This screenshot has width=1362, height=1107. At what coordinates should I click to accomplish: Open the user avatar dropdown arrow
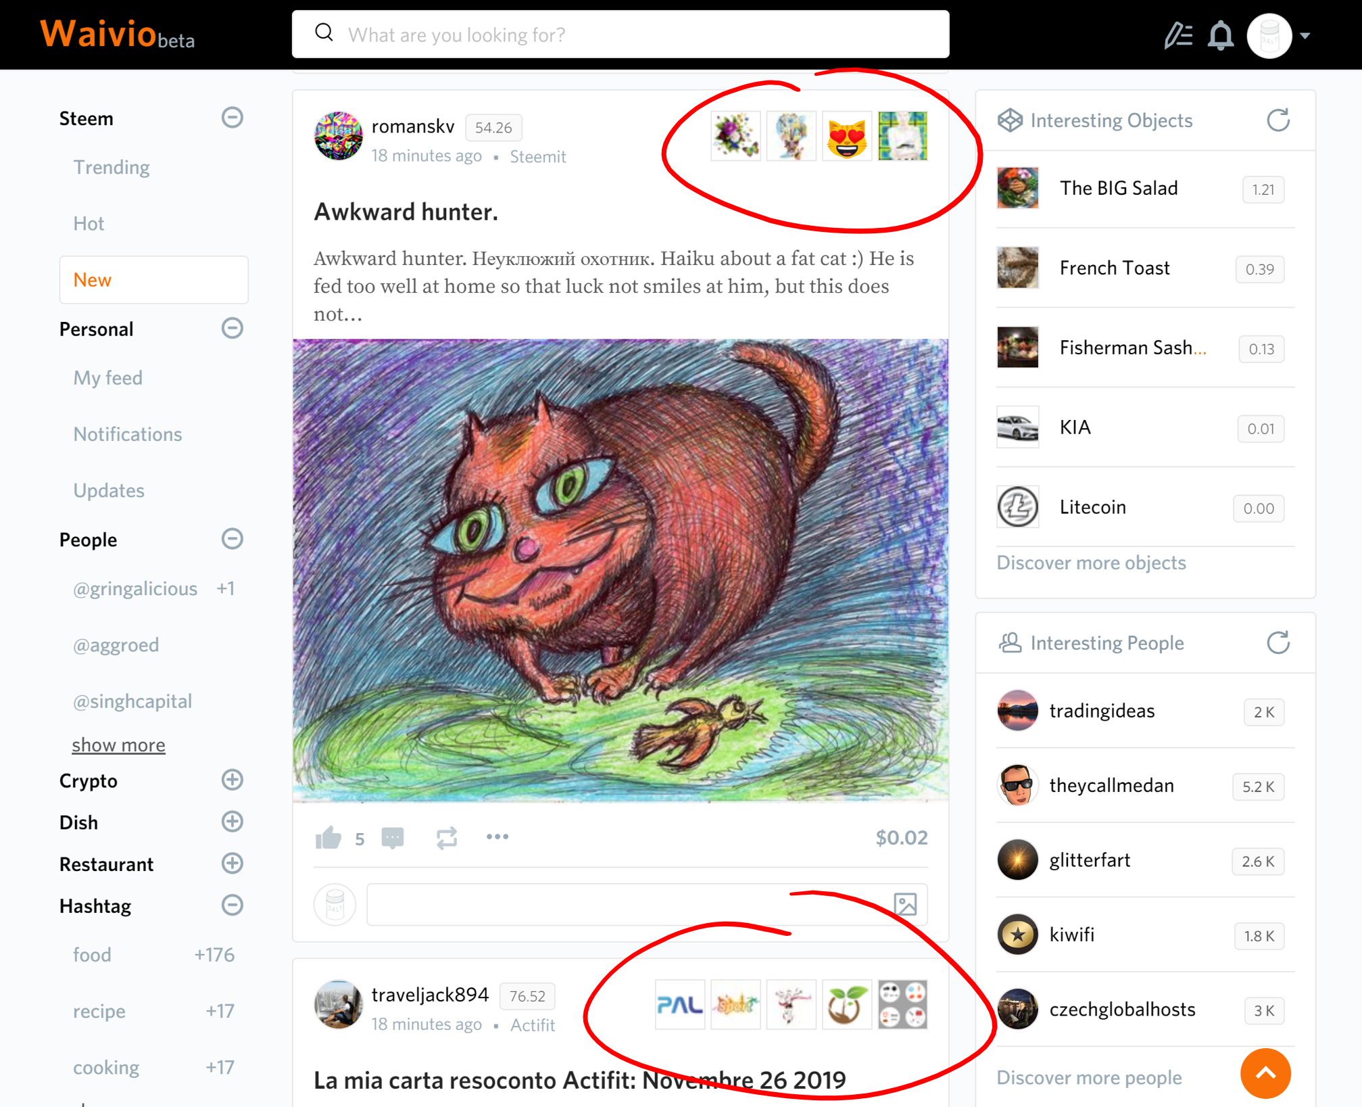[1305, 36]
